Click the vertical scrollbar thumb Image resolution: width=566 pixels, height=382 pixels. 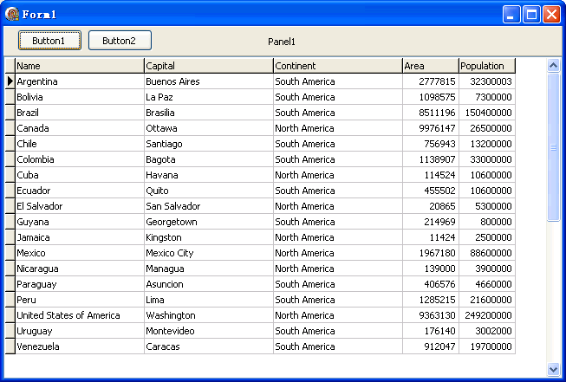pyautogui.click(x=553, y=146)
